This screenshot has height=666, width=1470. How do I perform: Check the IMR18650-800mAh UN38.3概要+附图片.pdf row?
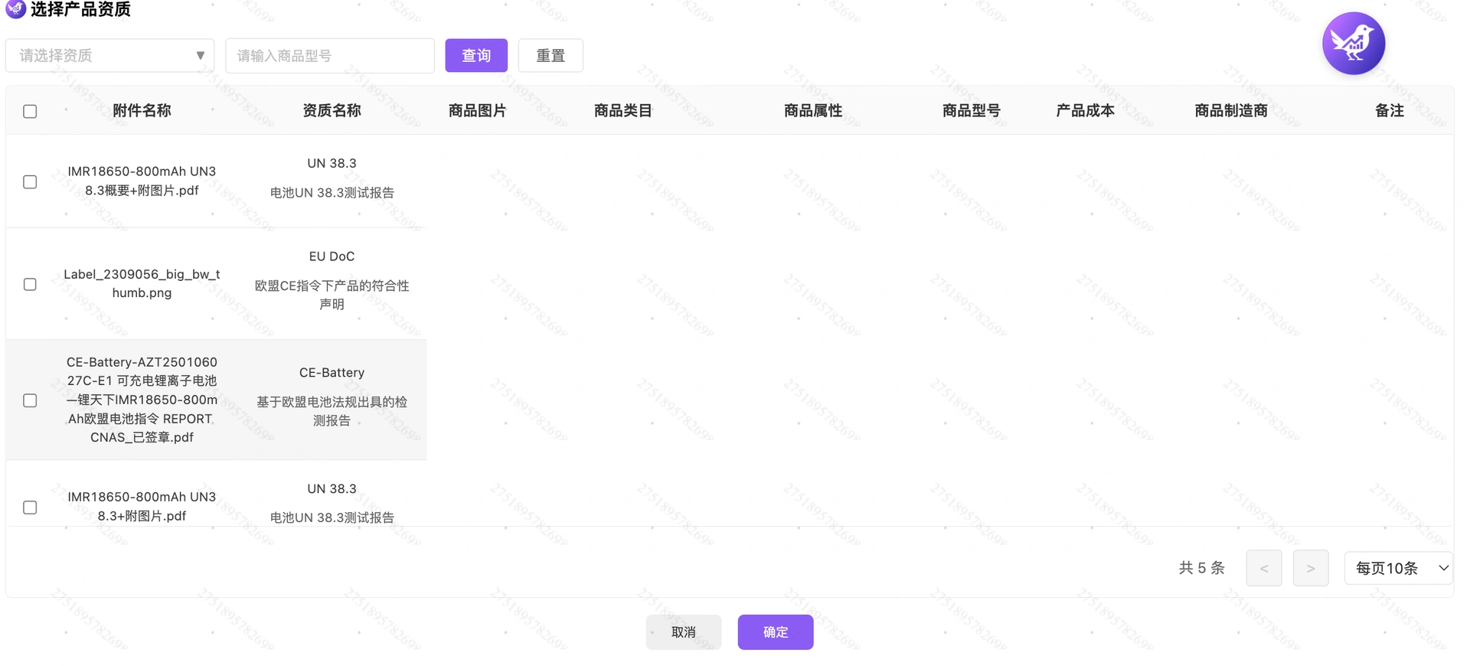pos(30,182)
